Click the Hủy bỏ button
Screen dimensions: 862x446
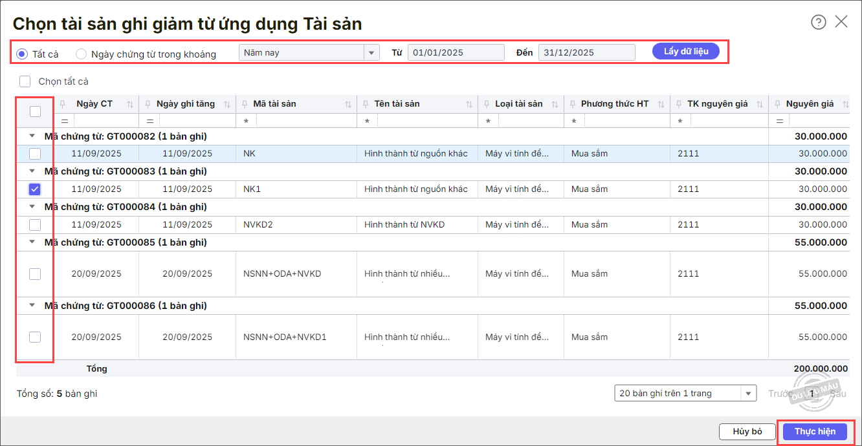click(747, 431)
